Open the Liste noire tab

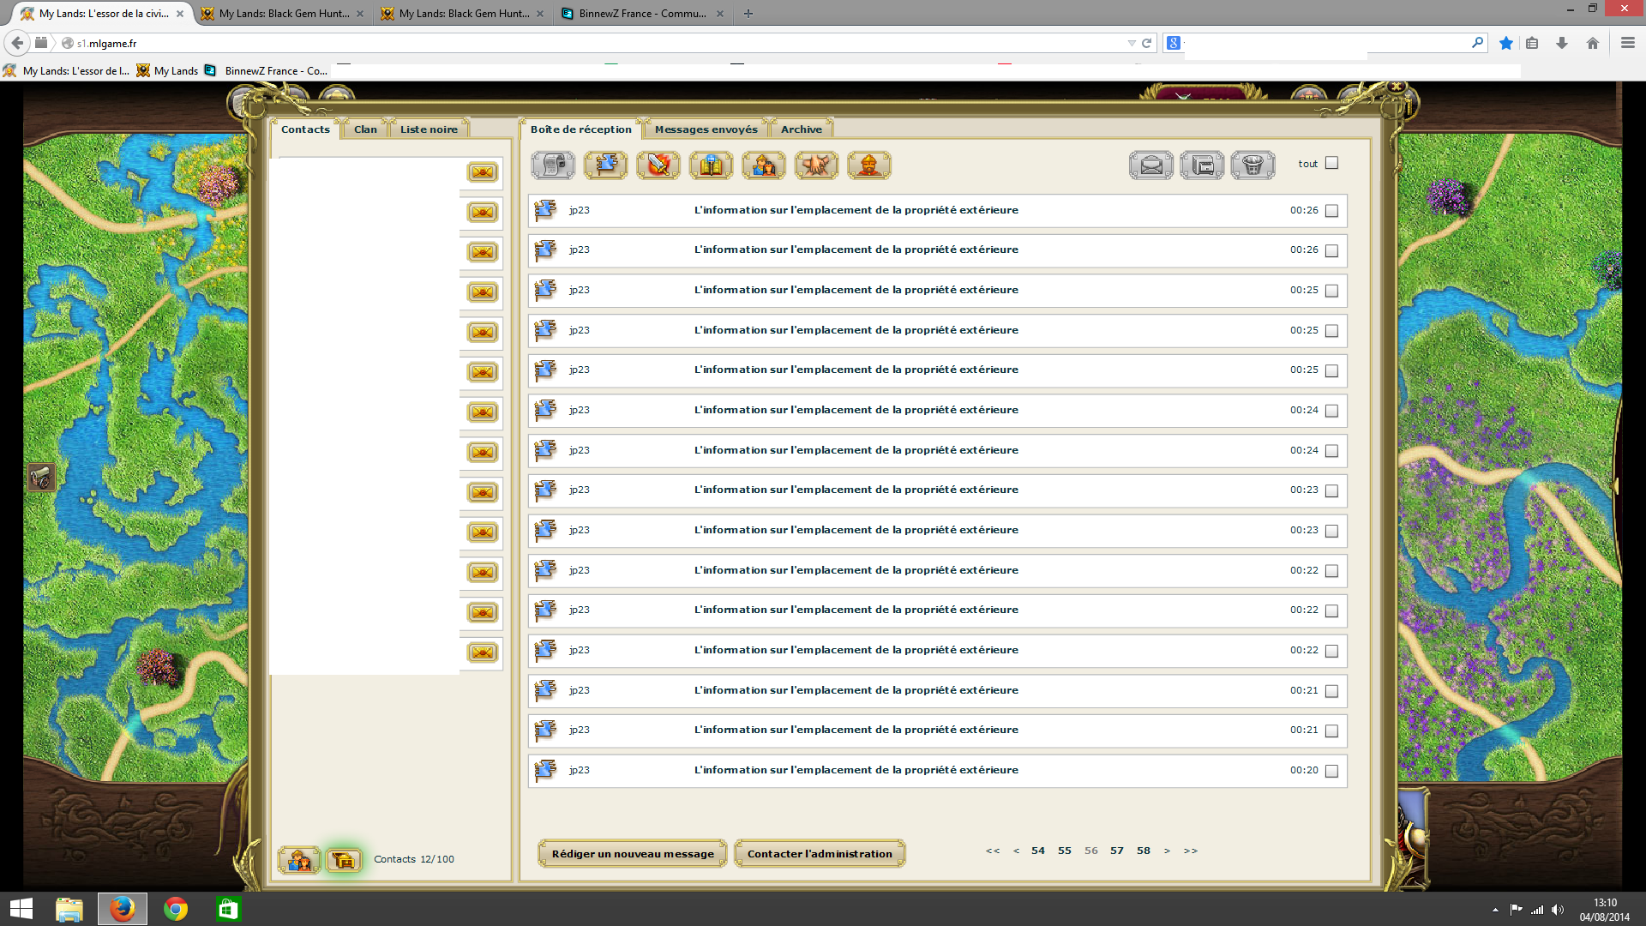click(429, 129)
